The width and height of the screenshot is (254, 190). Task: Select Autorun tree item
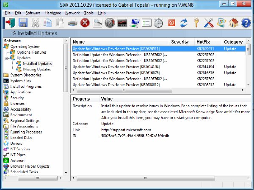[x=17, y=160]
